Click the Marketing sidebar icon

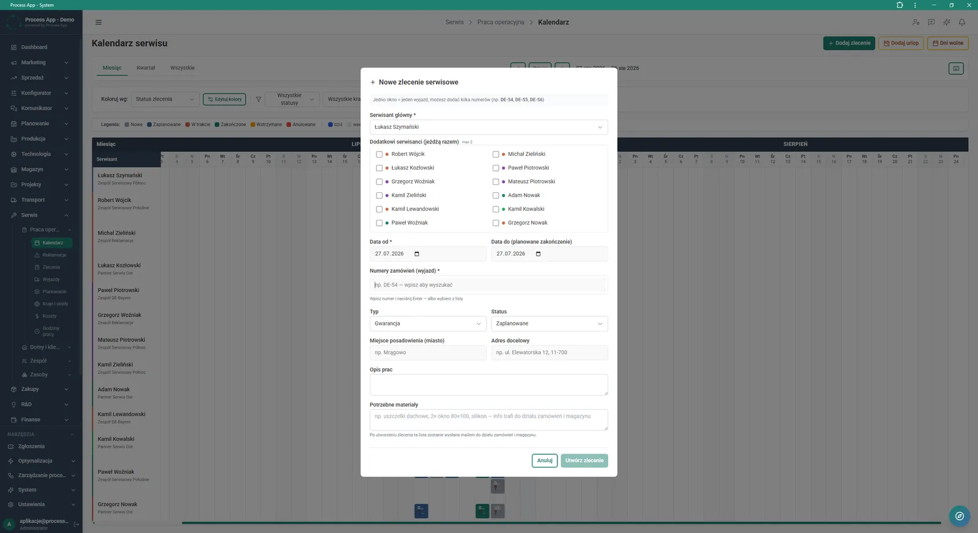13,62
